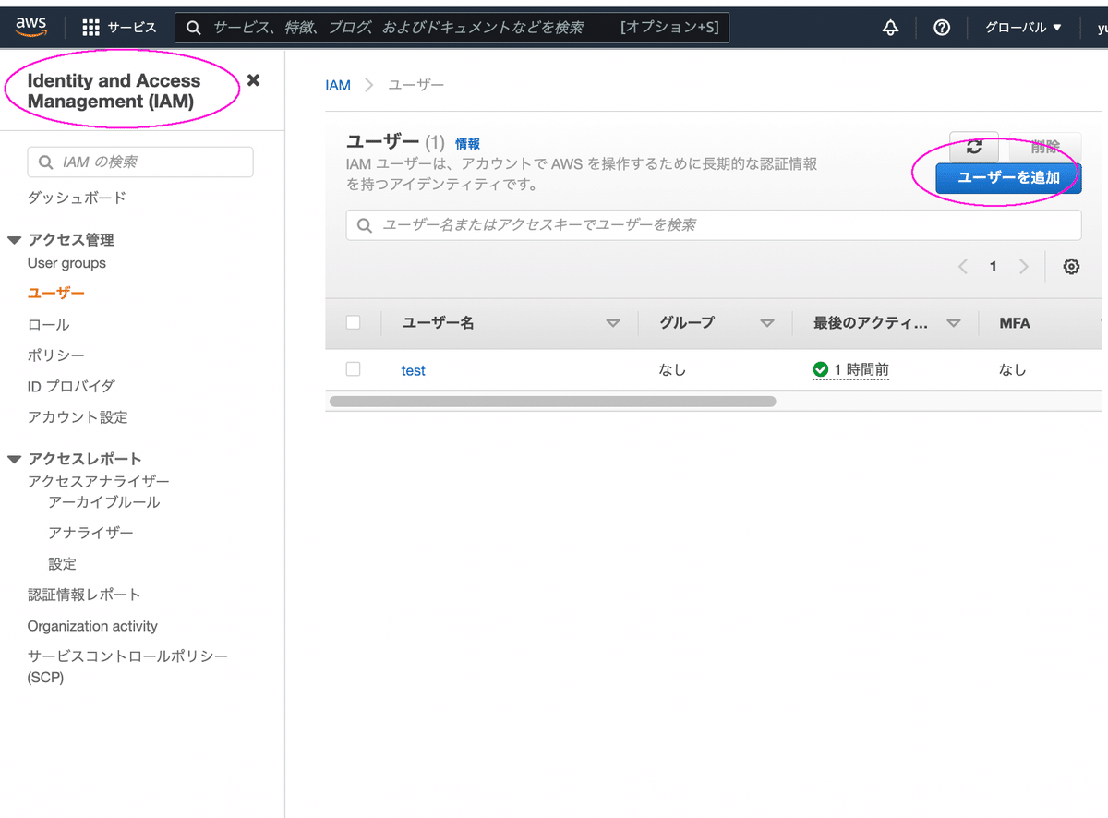Go to next page of users
Screen dimensions: 1108x818
[x=1023, y=267]
